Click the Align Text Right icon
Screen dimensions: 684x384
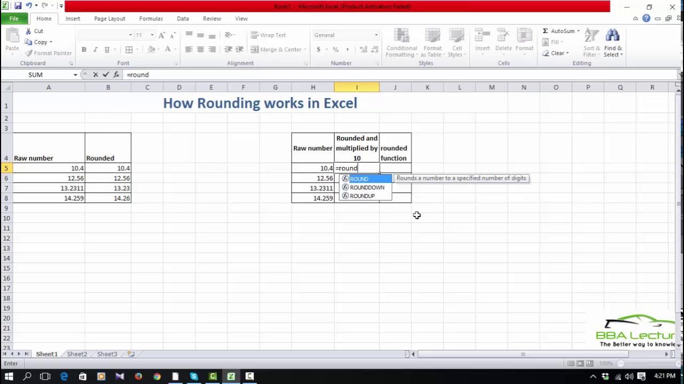pos(212,50)
